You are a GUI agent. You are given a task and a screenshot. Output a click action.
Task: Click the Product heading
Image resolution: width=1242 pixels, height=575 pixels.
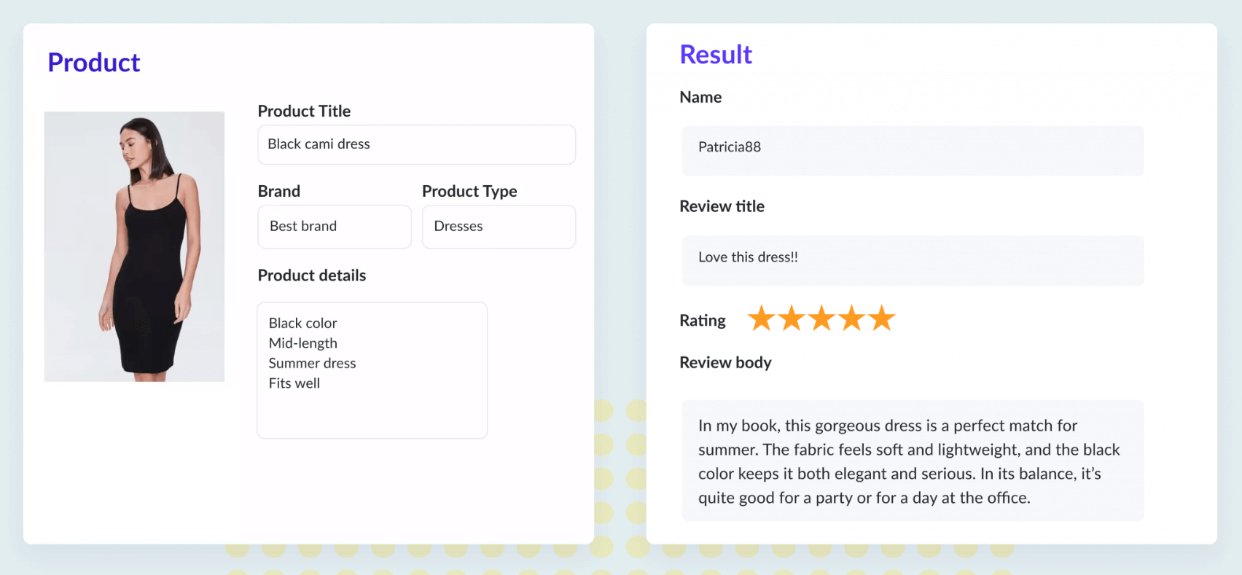[x=93, y=62]
